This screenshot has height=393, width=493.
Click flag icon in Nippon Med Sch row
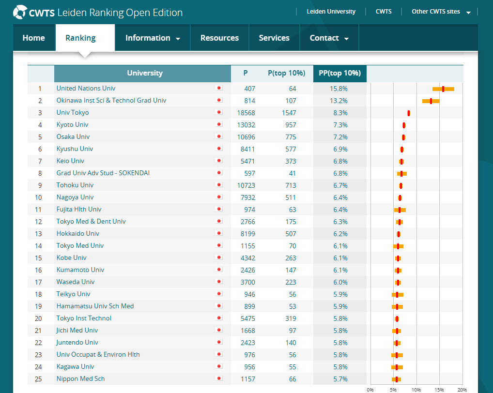[219, 378]
